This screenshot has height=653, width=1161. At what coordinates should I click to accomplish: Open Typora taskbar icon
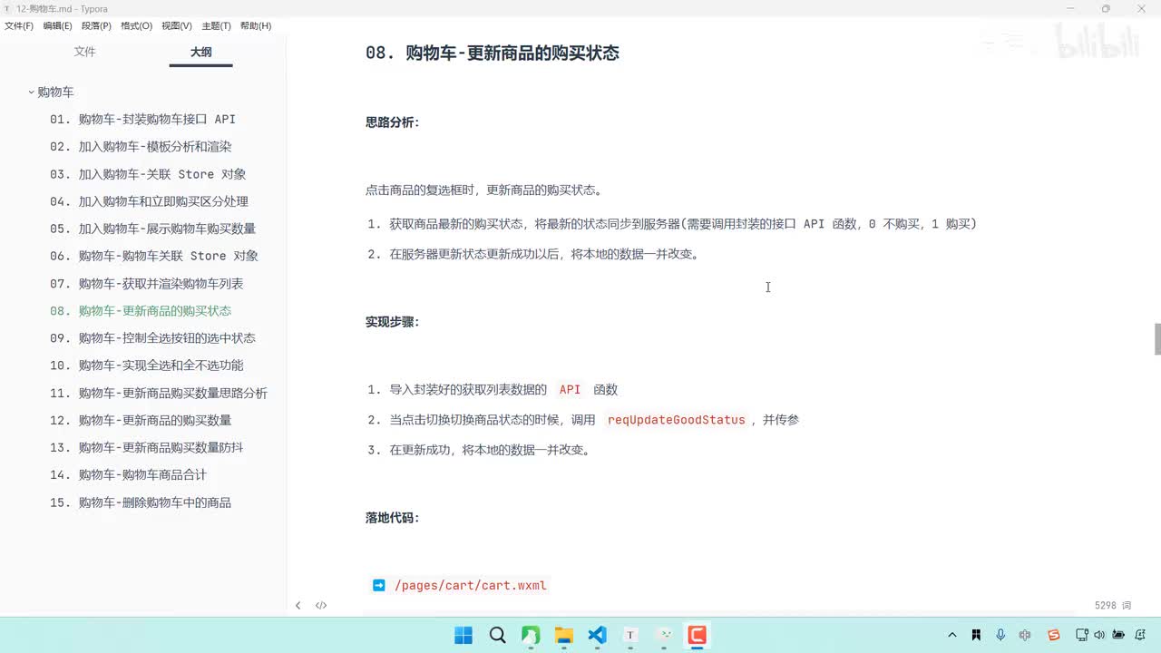[x=630, y=635]
